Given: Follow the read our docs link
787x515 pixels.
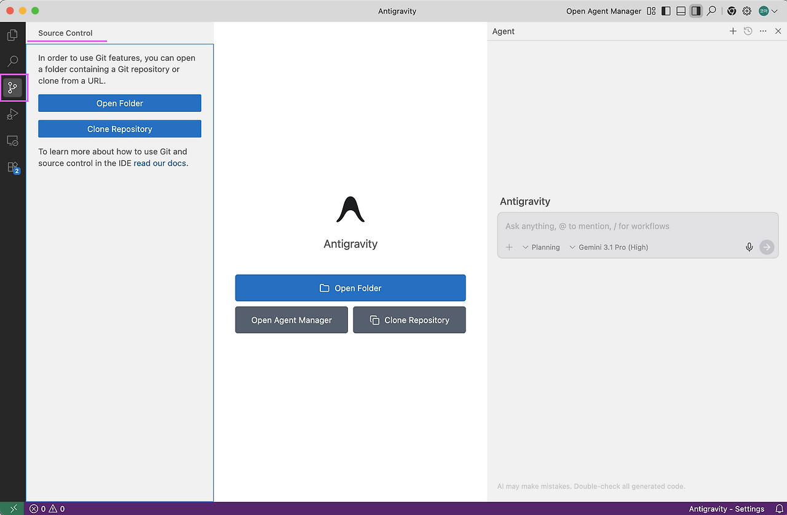Looking at the screenshot, I should (x=160, y=163).
